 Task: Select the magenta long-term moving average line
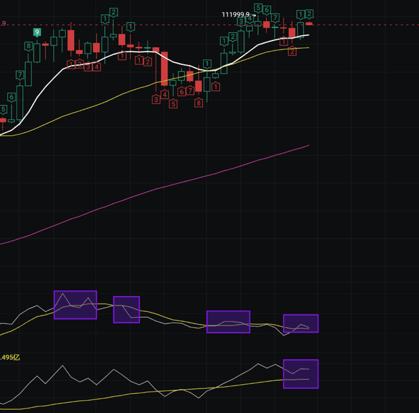point(161,188)
